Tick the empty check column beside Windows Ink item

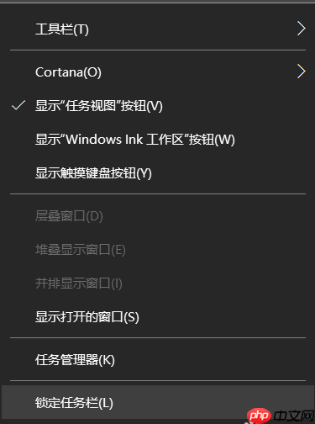18,140
